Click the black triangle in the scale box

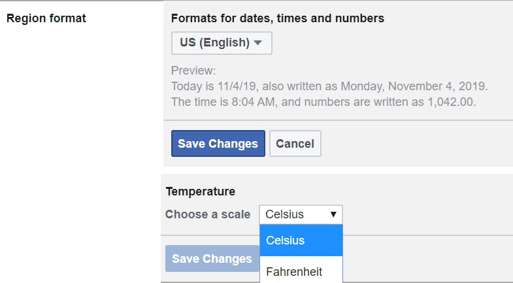point(333,214)
